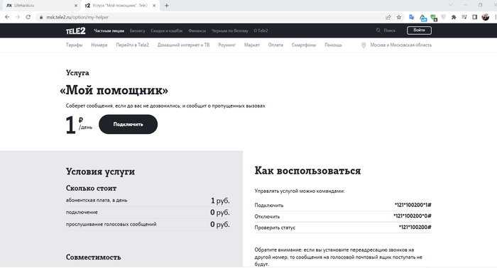Click the disable code *121*100200*0#
The height and width of the screenshot is (268, 497).
(413, 216)
